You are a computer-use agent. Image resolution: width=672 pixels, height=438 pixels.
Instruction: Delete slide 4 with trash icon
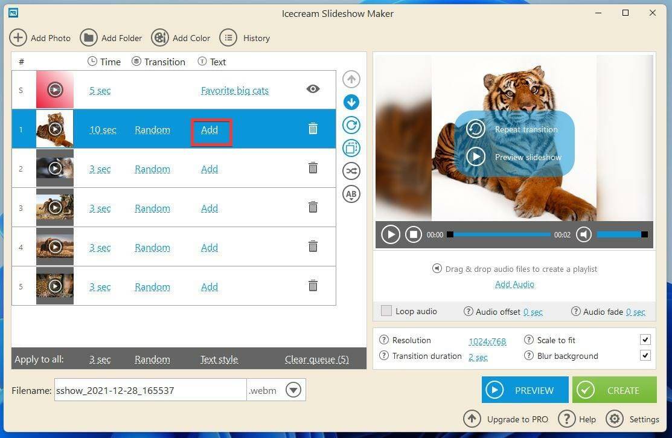[x=313, y=246]
